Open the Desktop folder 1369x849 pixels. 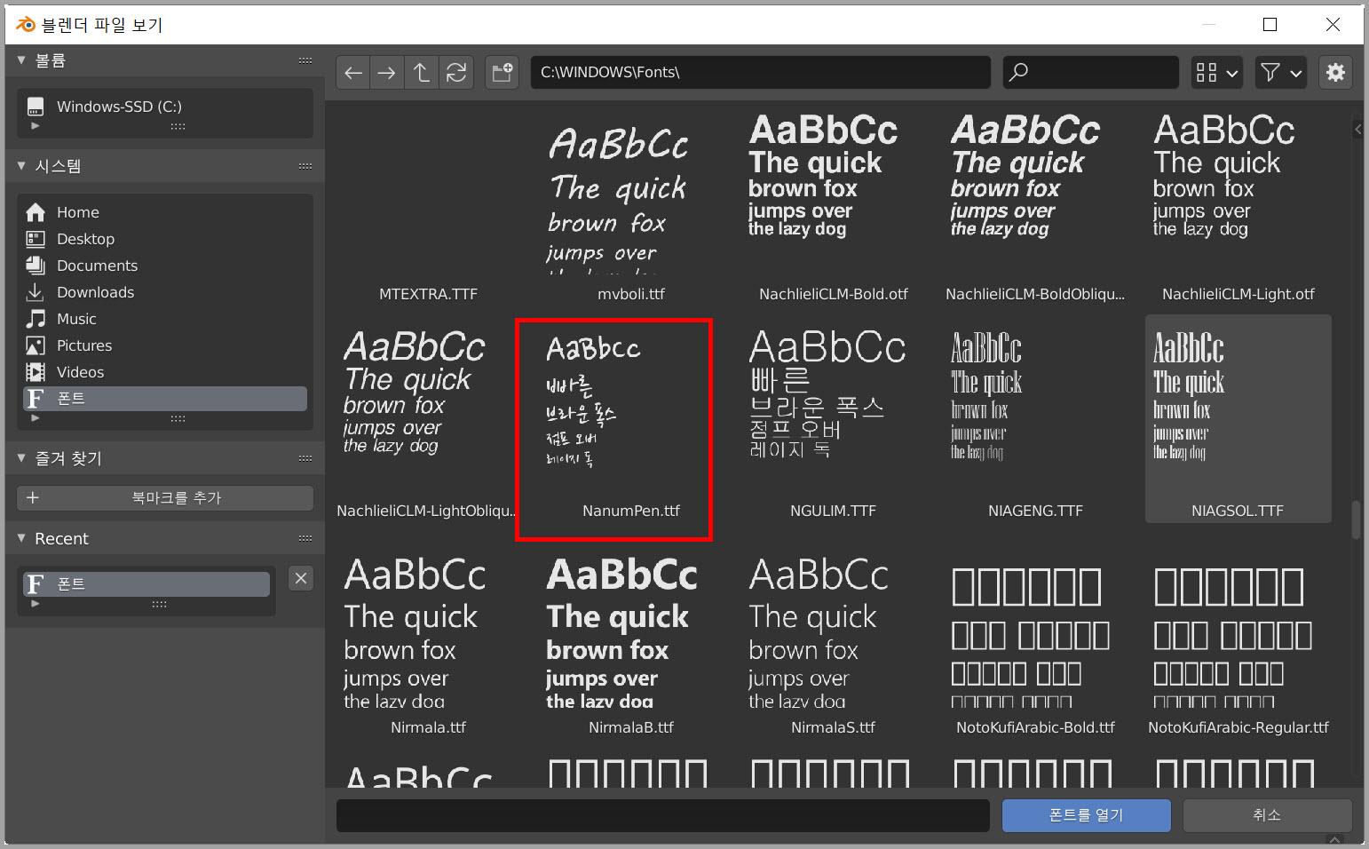(x=165, y=239)
